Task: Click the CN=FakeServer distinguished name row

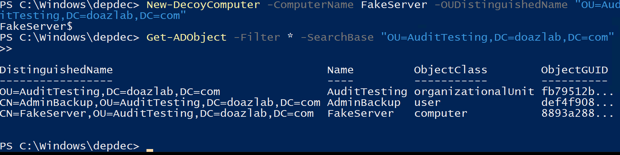Action: tap(157, 113)
